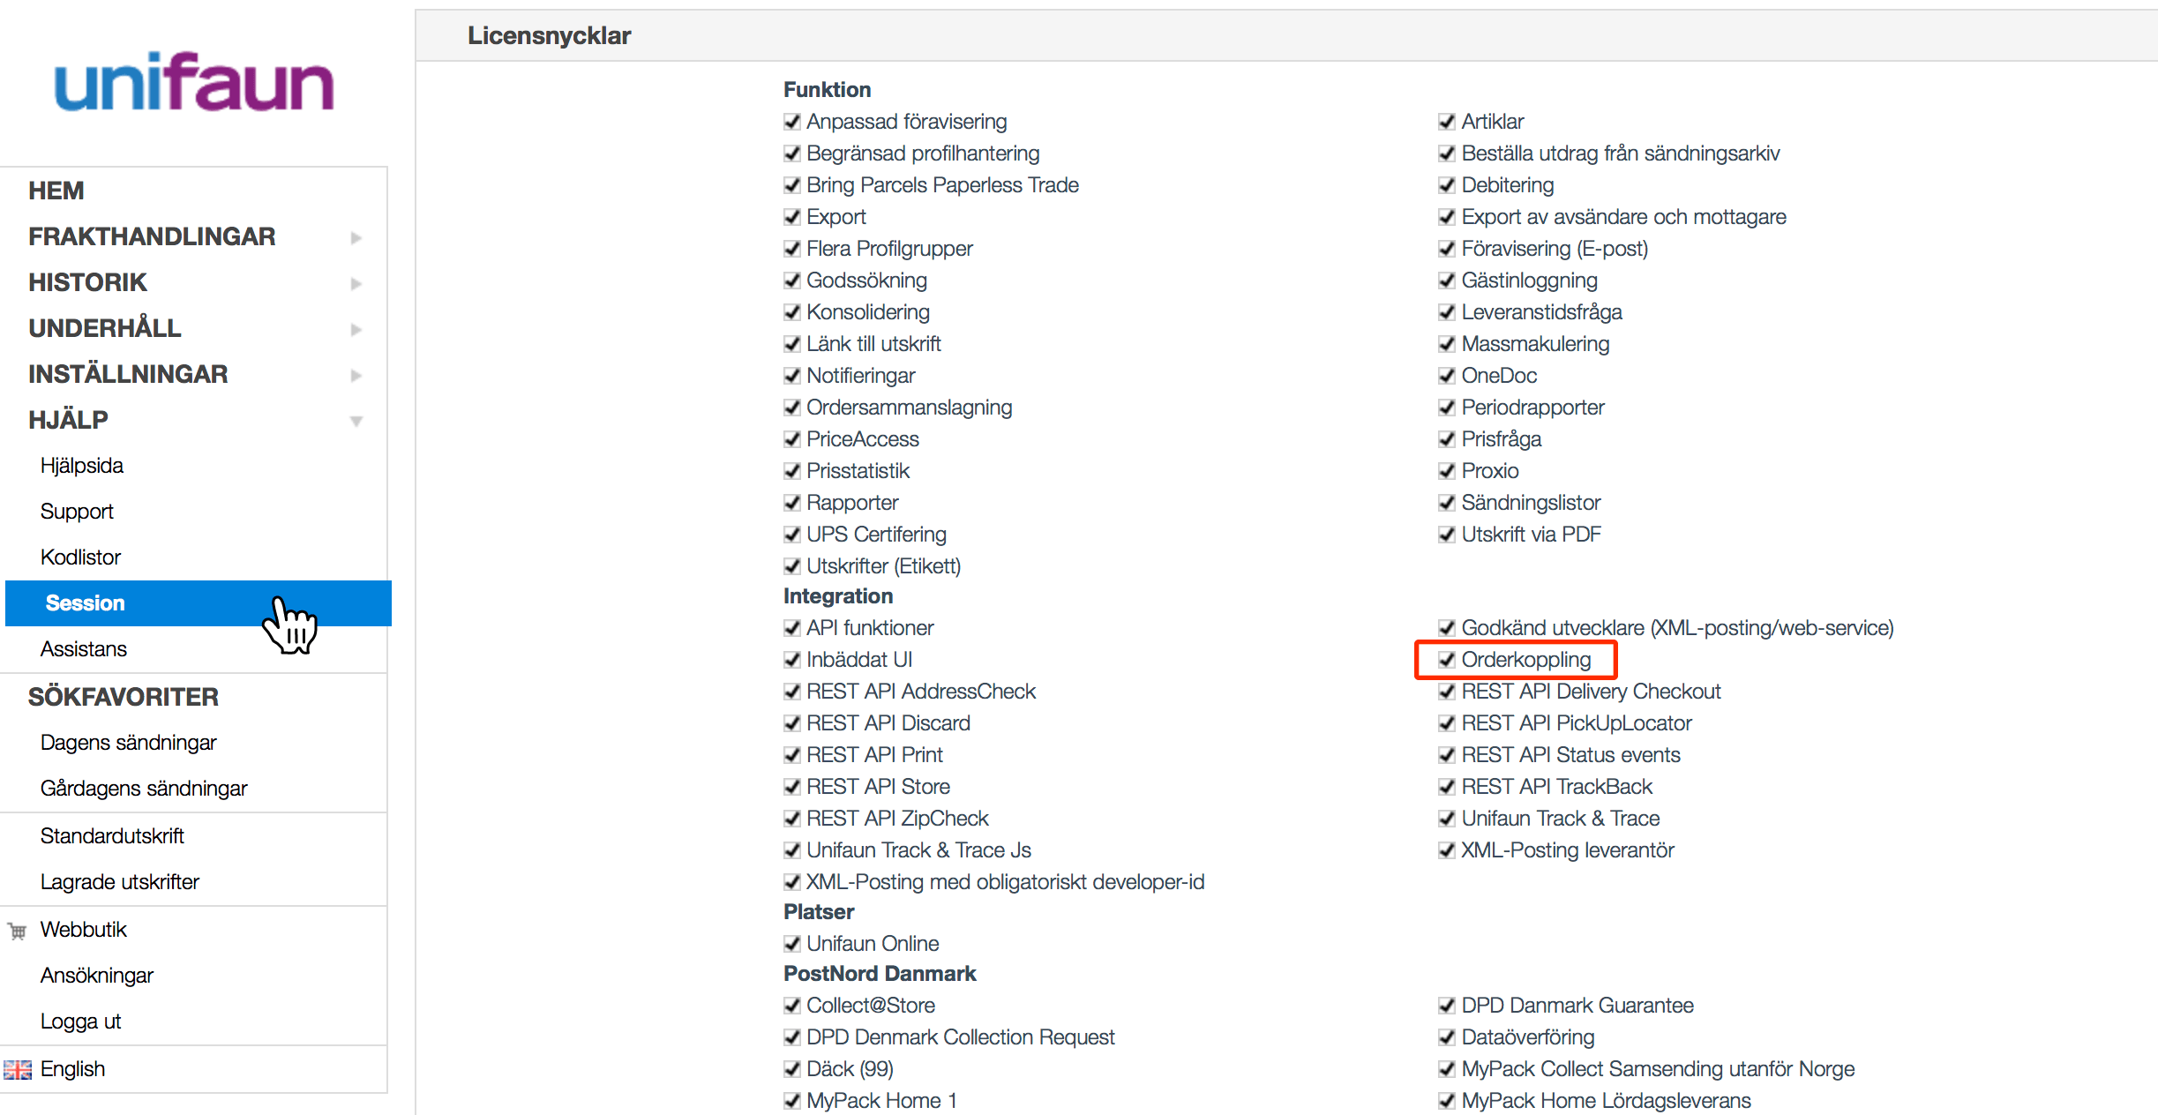Toggle the REST API TrackBack checkbox
This screenshot has width=2158, height=1115.
coord(1447,787)
